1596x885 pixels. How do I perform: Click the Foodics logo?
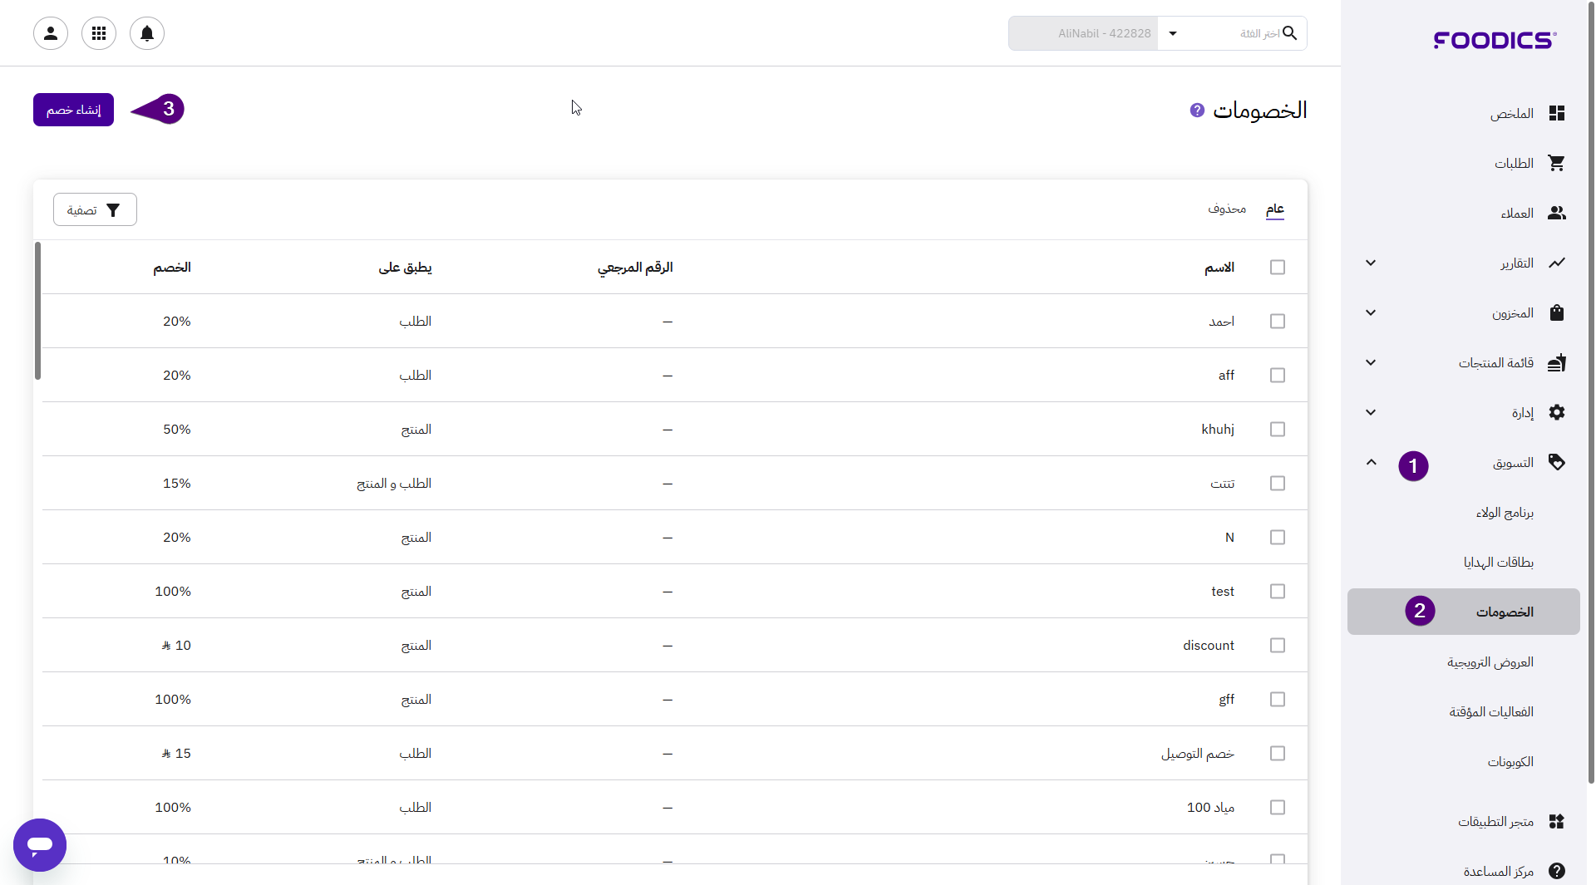pos(1495,40)
